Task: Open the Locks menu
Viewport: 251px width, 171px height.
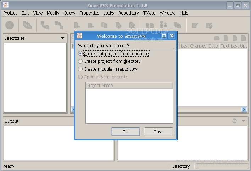Action: pos(108,13)
